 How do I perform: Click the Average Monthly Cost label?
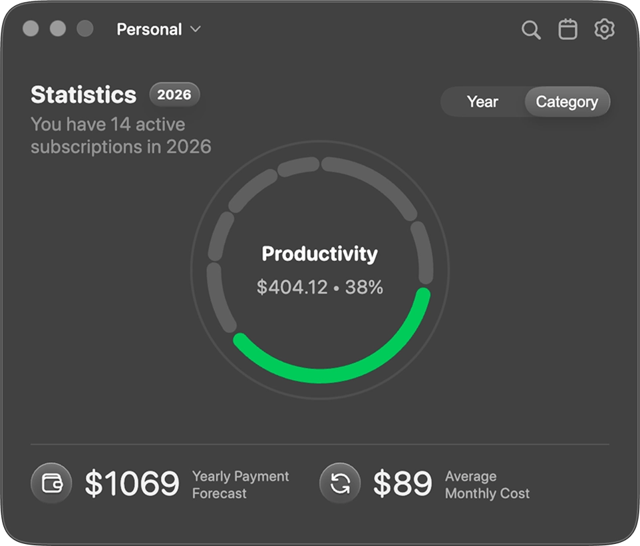[x=487, y=485]
